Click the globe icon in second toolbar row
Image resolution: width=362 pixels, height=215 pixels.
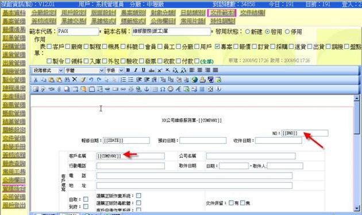194,80
